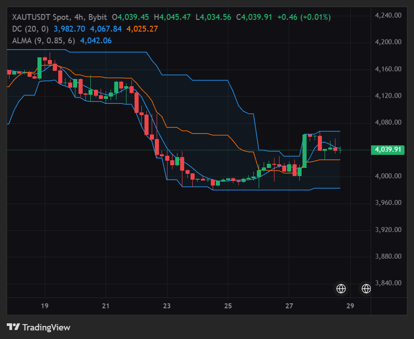Screen dimensions: 414x339
Task: Click the +0.46 (+0.01%) change text
Action: [304, 17]
